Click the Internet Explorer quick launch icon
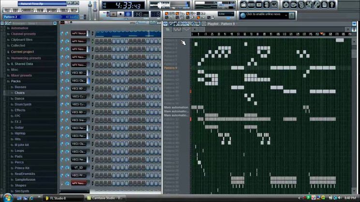 (x=31, y=198)
